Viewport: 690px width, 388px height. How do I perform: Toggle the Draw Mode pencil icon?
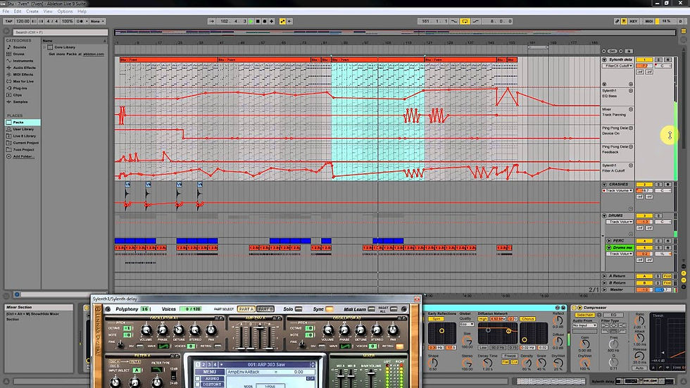[x=617, y=21]
